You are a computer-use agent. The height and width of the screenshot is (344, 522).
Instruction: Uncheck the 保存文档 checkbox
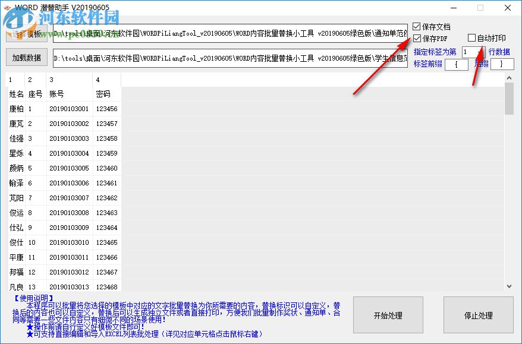(416, 26)
